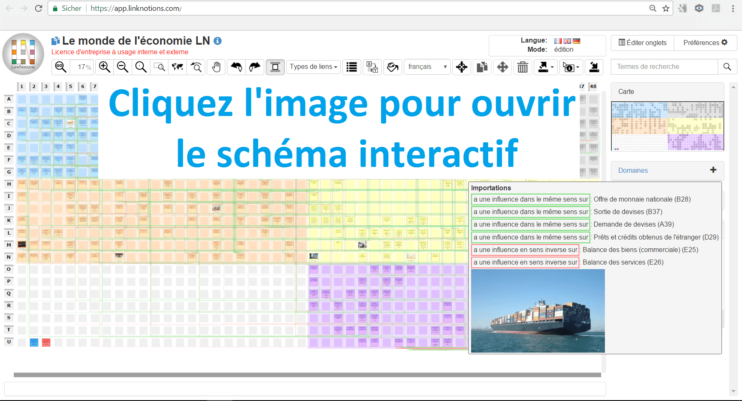
Task: Click the search magnifier button
Action: (727, 67)
